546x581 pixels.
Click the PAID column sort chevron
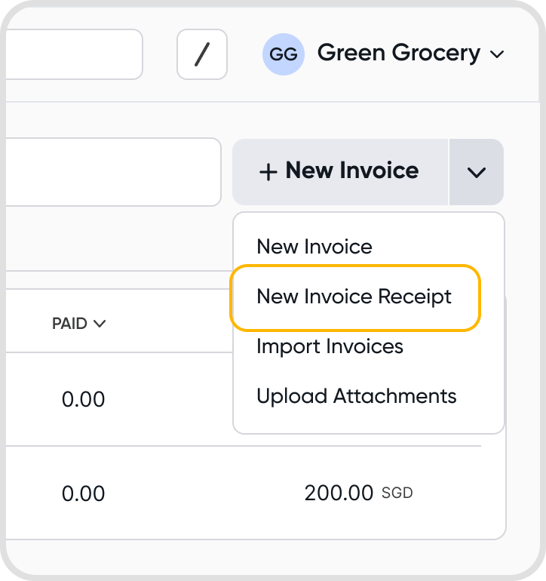tap(99, 324)
